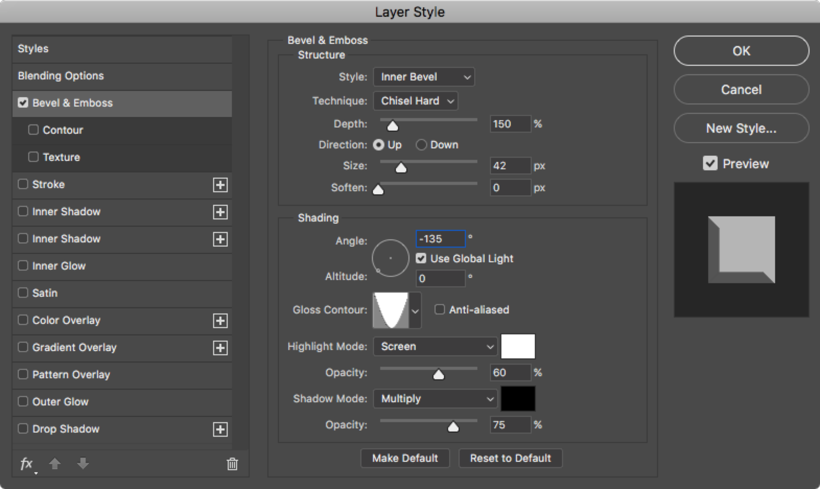The height and width of the screenshot is (489, 820).
Task: Click the Make Default button
Action: click(405, 458)
